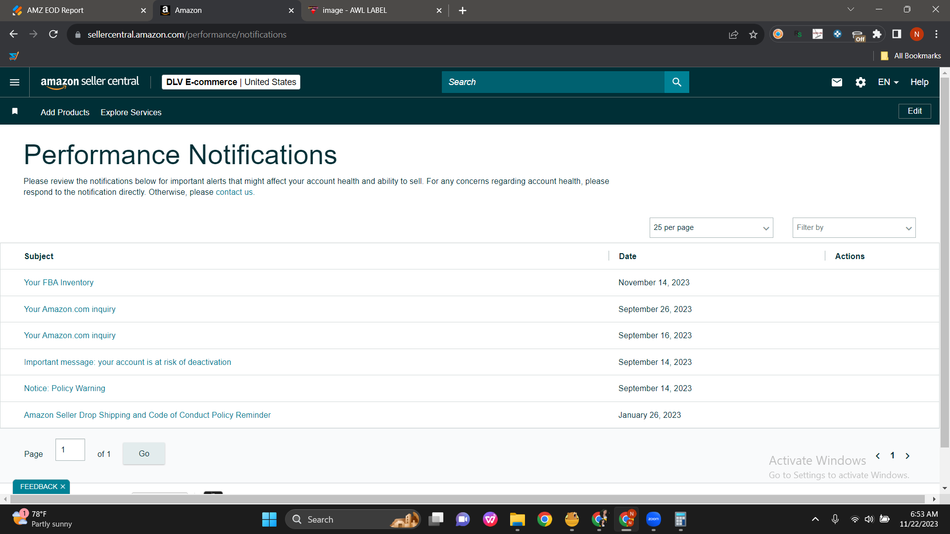Viewport: 950px width, 534px height.
Task: Open Add Products menu item
Action: [65, 112]
